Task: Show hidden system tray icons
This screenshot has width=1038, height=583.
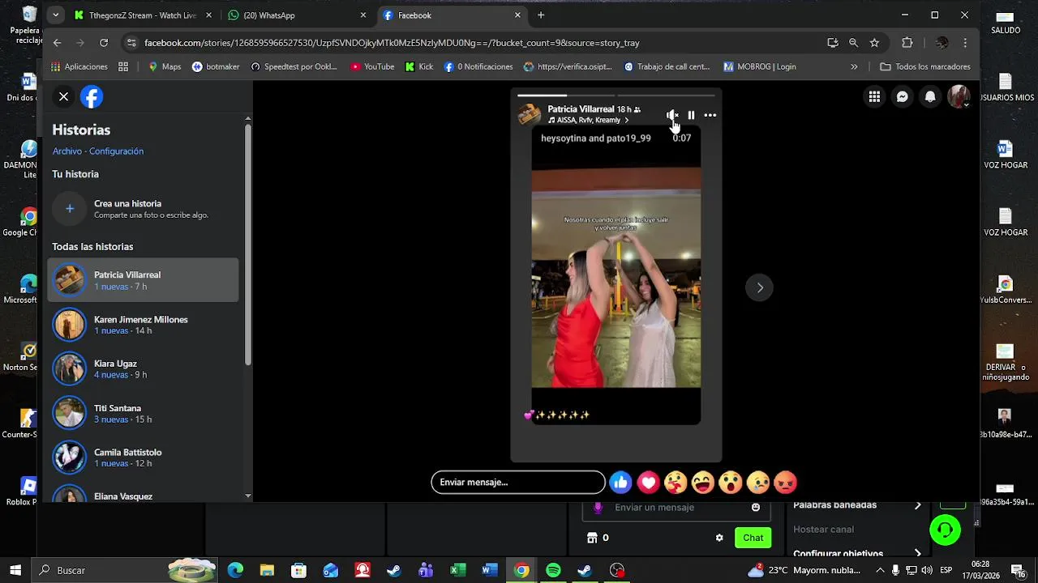Action: point(880,570)
